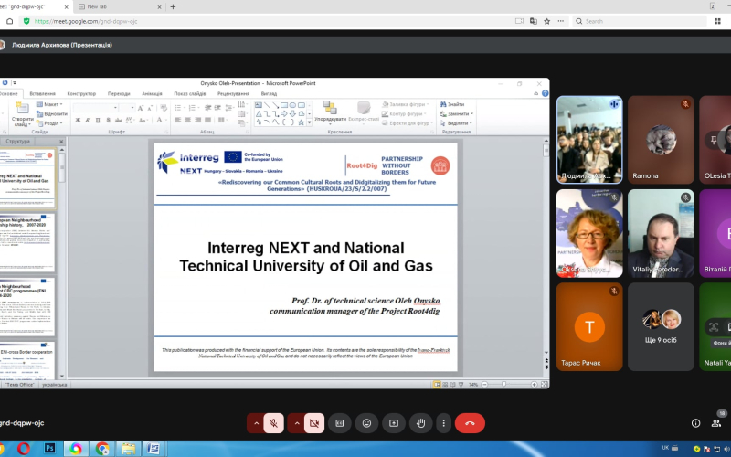Open browser three-dots page menu
The width and height of the screenshot is (731, 457).
[x=561, y=21]
